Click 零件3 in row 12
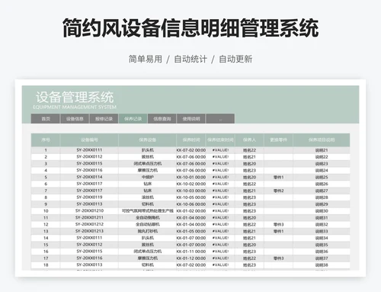 [278, 224]
